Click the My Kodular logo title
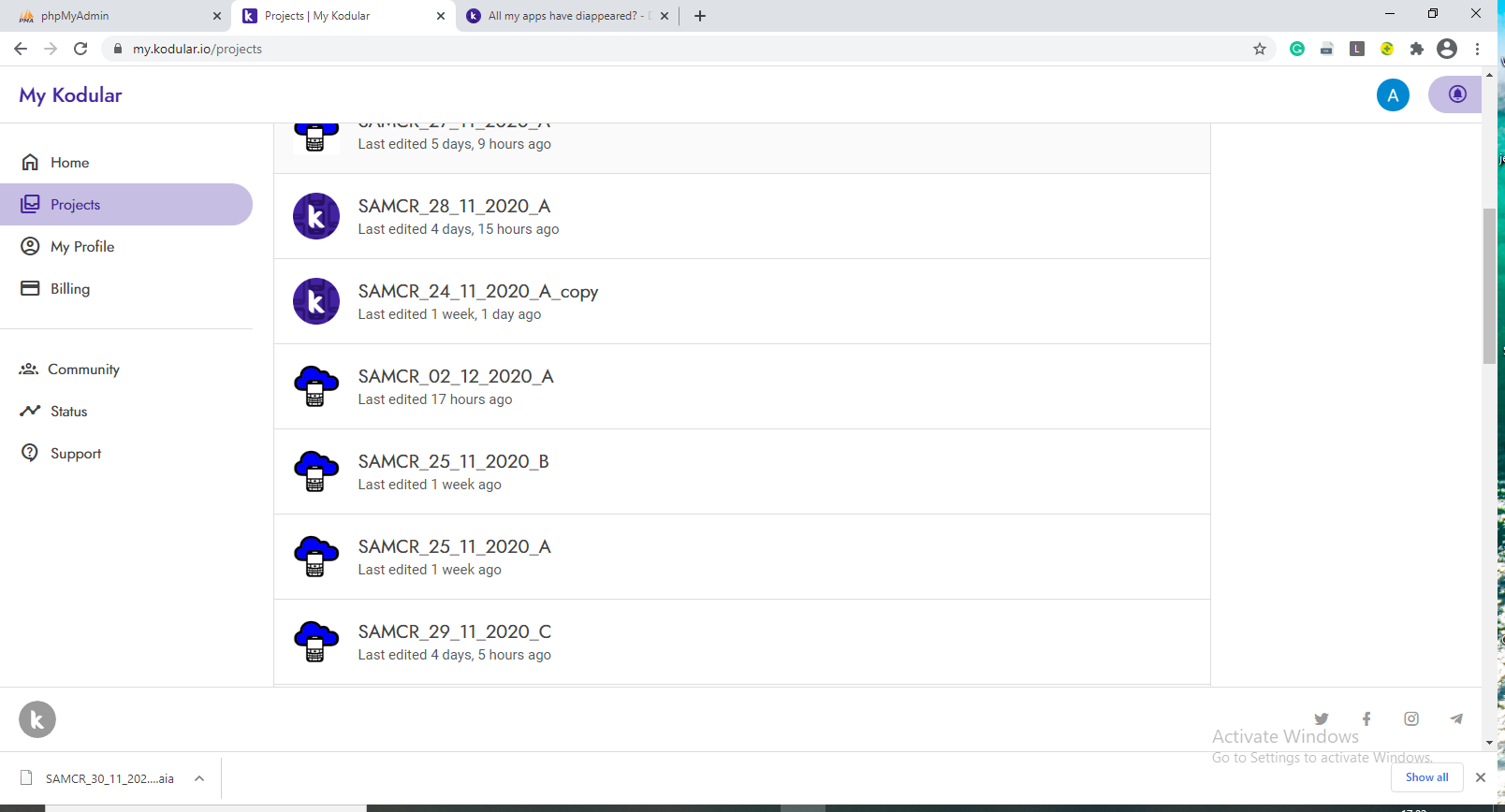This screenshot has width=1505, height=812. [x=70, y=94]
